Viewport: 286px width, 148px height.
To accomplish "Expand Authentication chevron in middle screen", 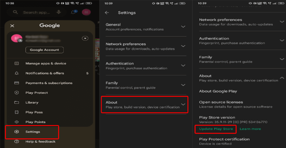I will pos(183,66).
